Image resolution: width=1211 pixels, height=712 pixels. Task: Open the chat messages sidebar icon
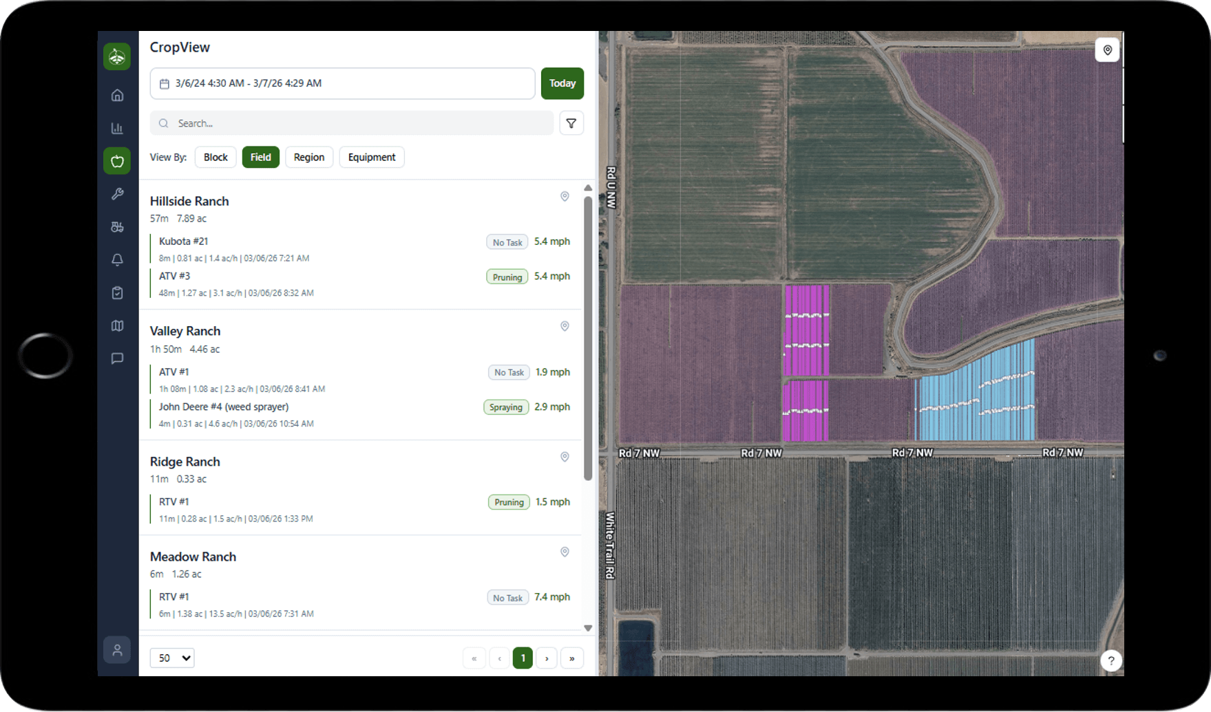pos(117,358)
